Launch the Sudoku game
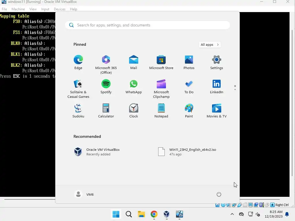The width and height of the screenshot is (295, 221). coord(78,111)
